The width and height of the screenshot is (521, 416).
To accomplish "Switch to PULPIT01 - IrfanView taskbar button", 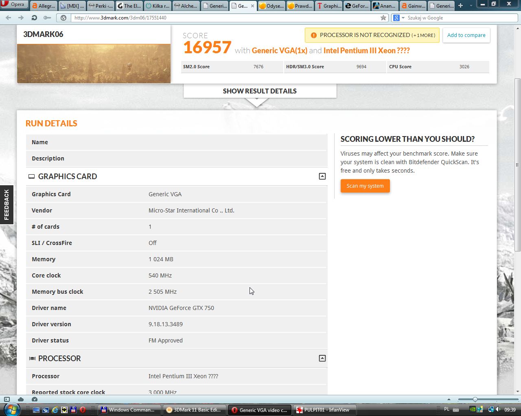I will [325, 410].
